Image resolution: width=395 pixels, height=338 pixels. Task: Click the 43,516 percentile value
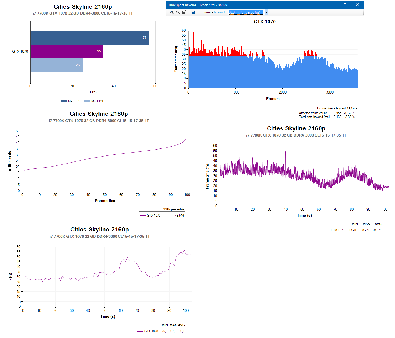click(x=179, y=216)
